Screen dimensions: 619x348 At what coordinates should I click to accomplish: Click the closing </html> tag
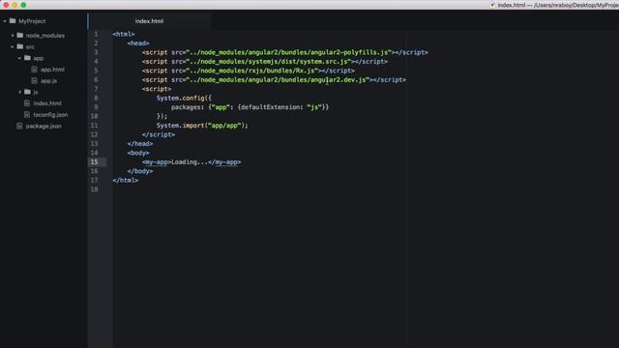click(x=125, y=181)
